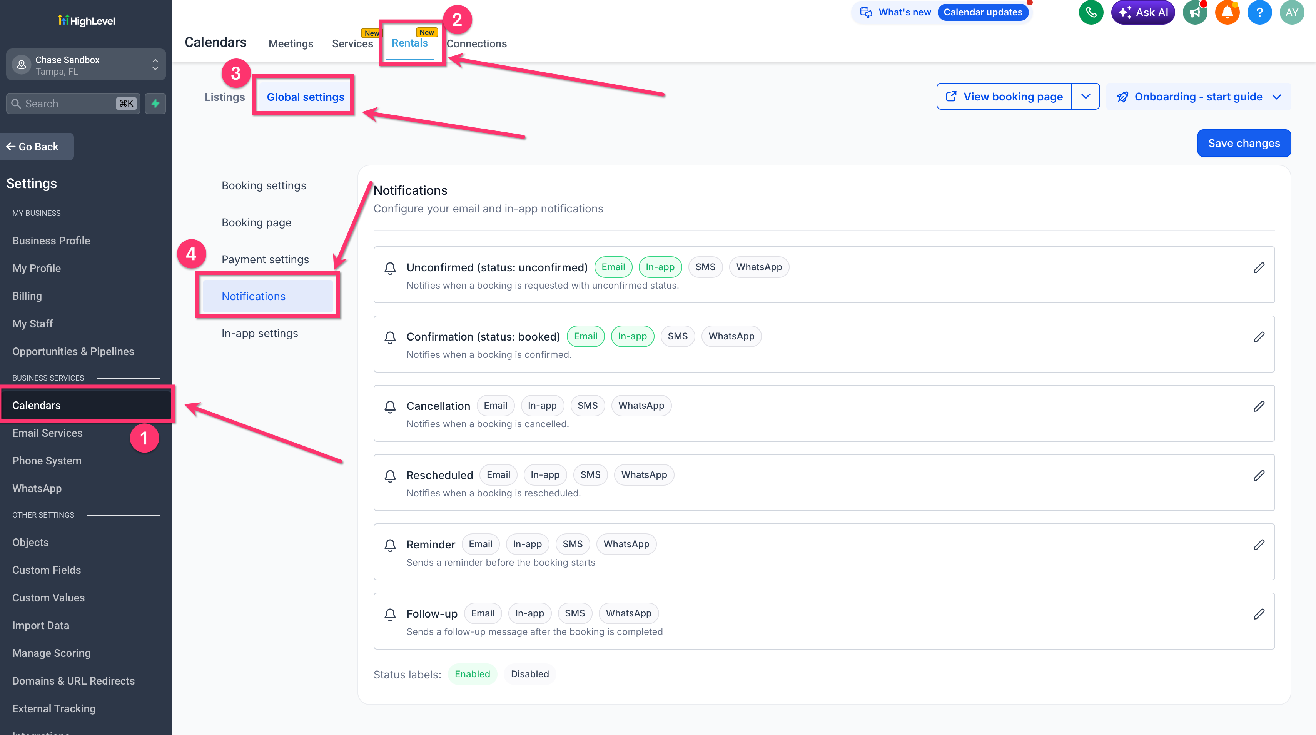1316x735 pixels.
Task: Open Calendars in the settings sidebar
Action: point(86,406)
